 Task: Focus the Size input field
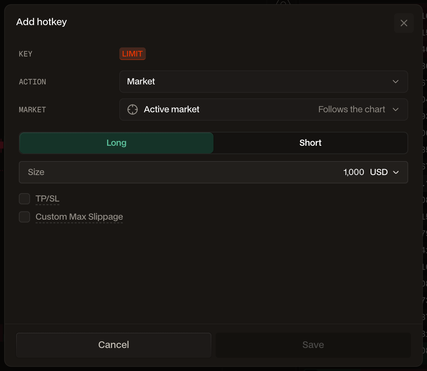(x=213, y=172)
